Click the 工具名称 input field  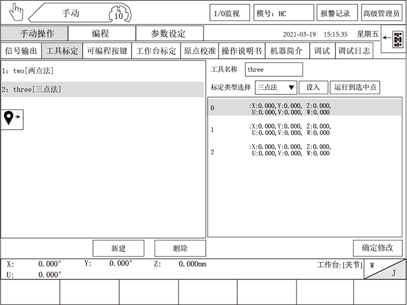click(273, 69)
